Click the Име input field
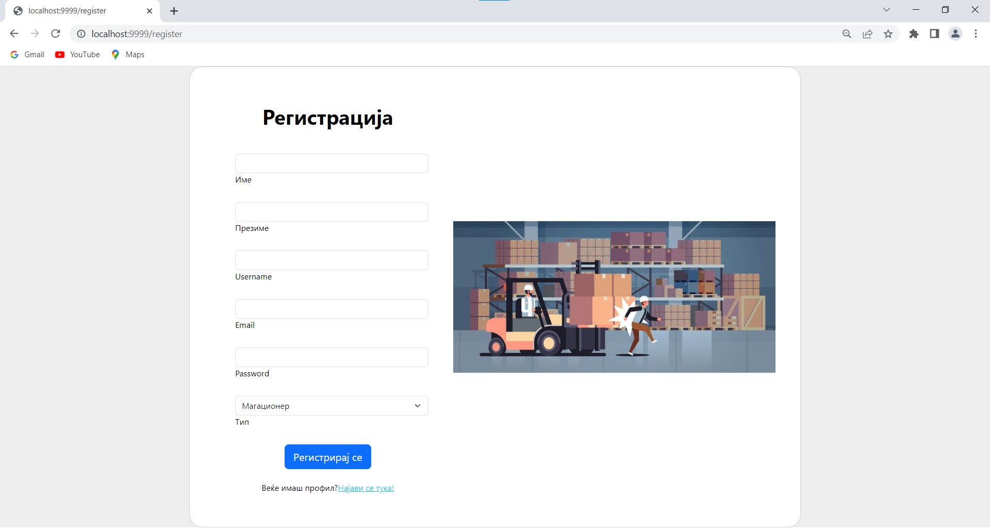990x531 pixels. coord(332,163)
